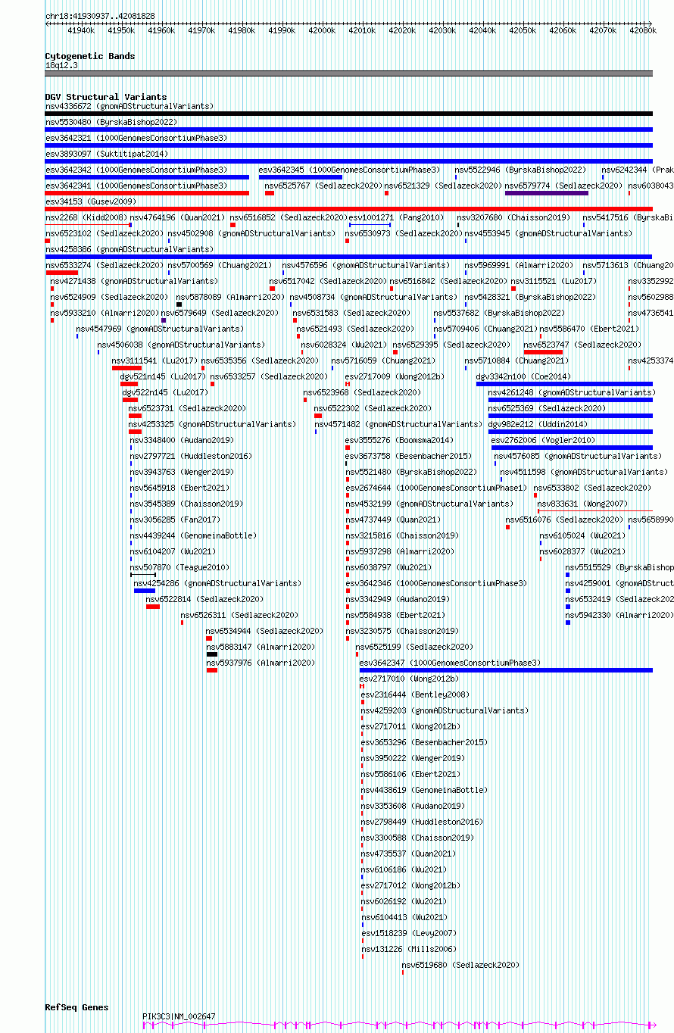Select the Cytogenetic Bands track title
This screenshot has height=1033, width=674.
click(x=90, y=56)
